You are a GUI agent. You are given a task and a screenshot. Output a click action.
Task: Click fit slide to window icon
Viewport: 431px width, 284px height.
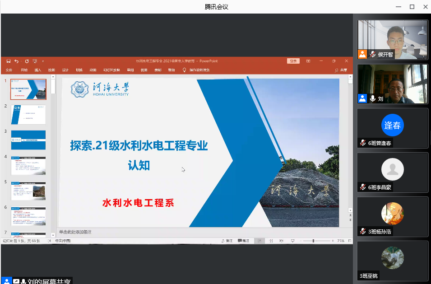point(349,241)
